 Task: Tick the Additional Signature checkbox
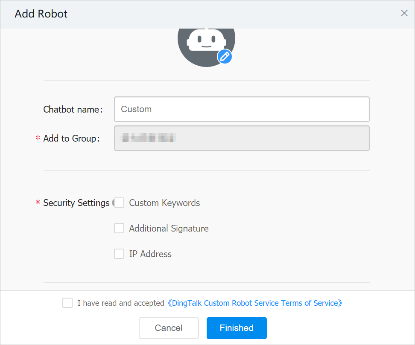point(119,229)
